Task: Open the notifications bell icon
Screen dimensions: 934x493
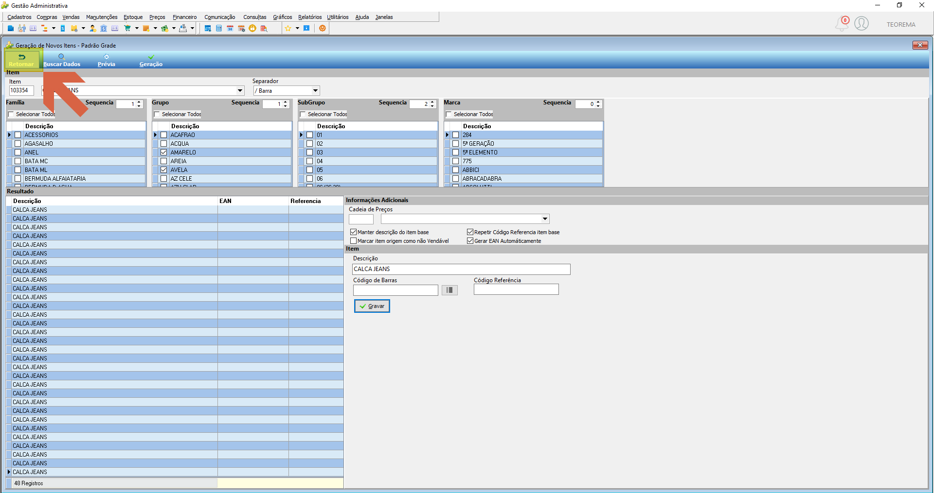Action: point(842,24)
